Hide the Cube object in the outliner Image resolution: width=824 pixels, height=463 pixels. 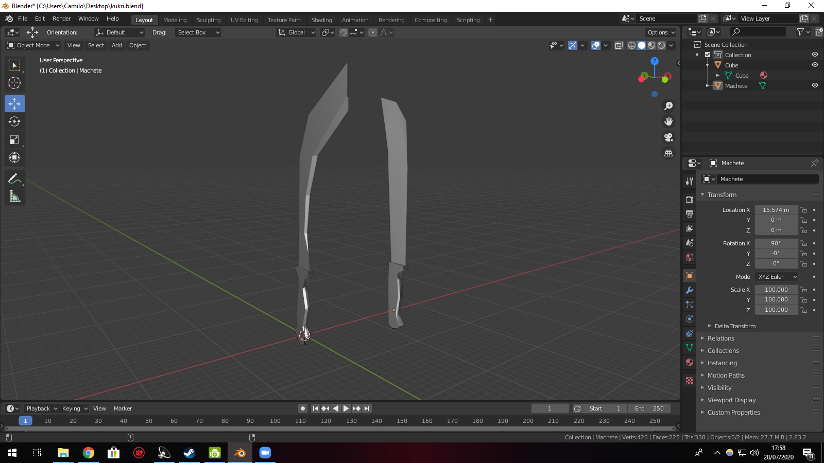click(815, 65)
